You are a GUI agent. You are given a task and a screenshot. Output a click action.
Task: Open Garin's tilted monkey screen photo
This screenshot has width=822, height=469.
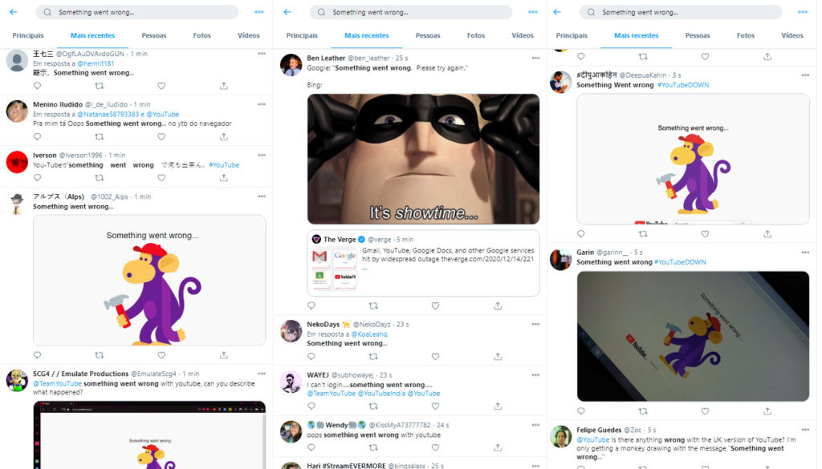pos(693,336)
